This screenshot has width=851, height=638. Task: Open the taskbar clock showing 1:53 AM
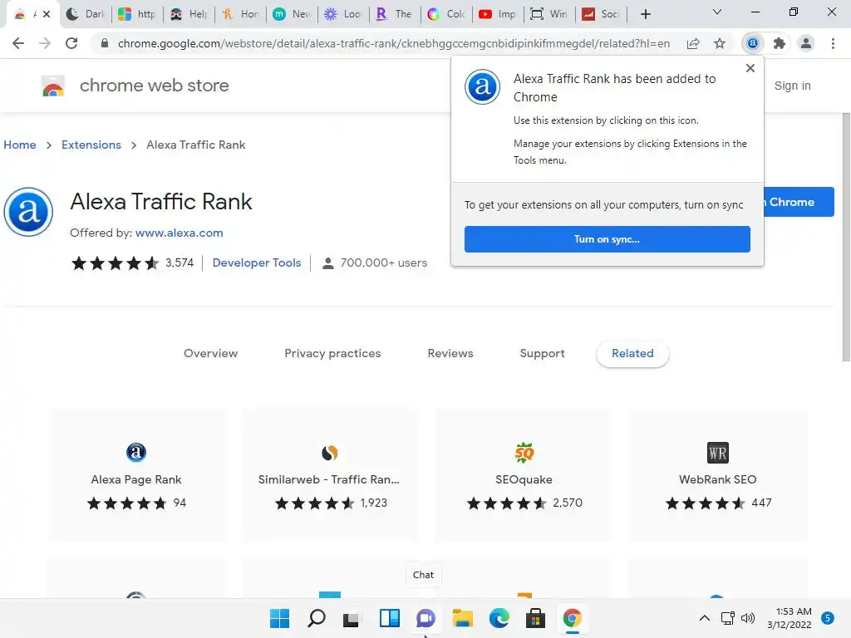790,618
